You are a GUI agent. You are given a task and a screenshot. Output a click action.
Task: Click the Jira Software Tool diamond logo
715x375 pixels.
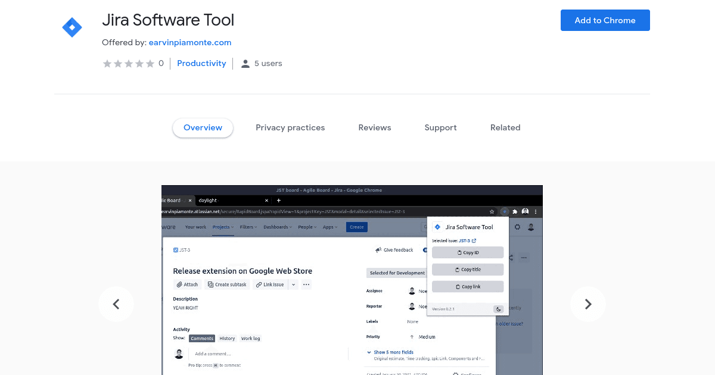71,27
